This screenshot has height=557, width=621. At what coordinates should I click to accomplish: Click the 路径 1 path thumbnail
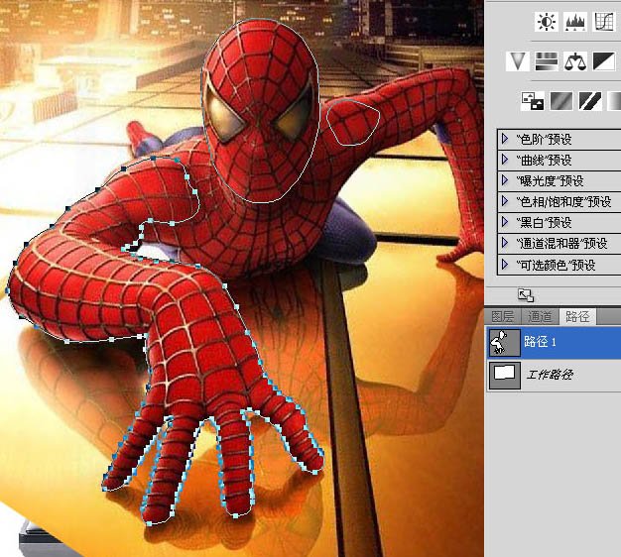(506, 343)
